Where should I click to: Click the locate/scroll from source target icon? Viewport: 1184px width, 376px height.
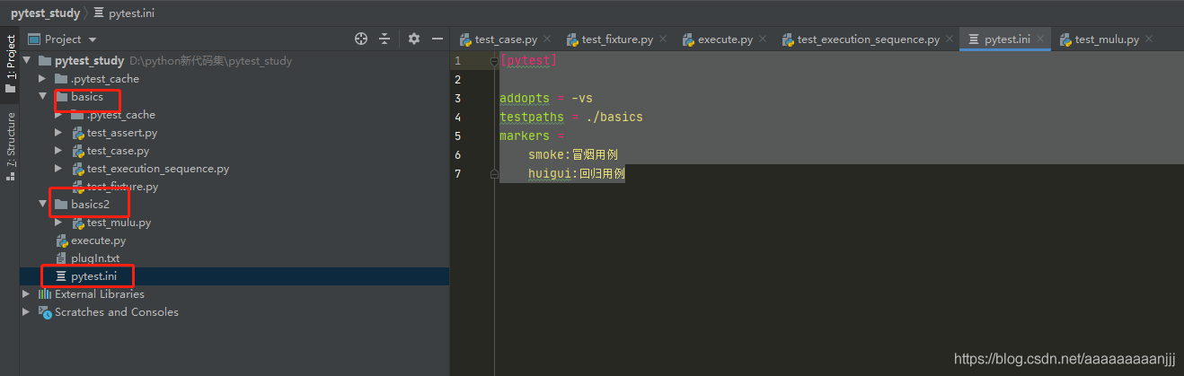tap(361, 39)
